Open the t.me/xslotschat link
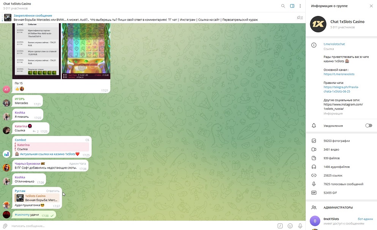Viewport: 377px width, 230px height. (334, 44)
